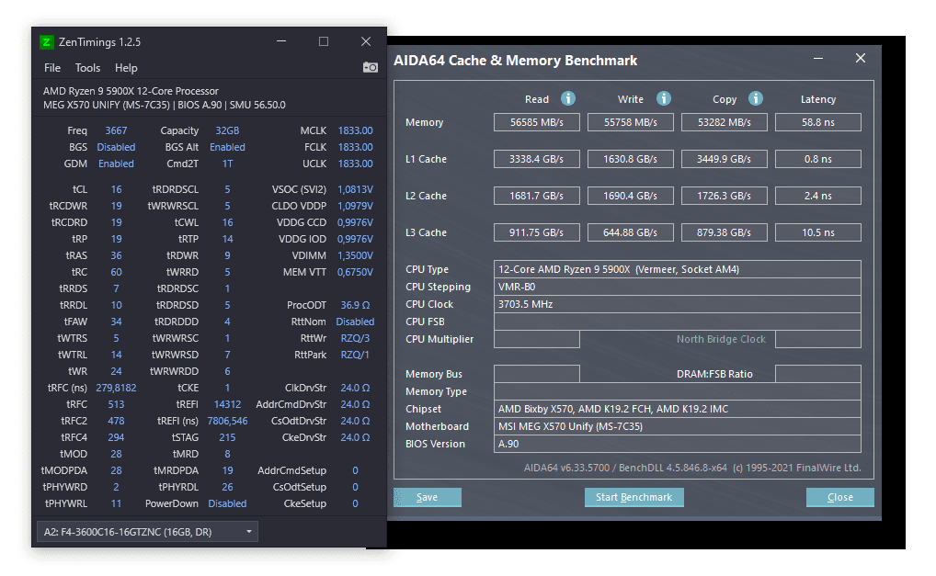The height and width of the screenshot is (576, 936).
Task: Click the Write column info icon
Action: 664,98
